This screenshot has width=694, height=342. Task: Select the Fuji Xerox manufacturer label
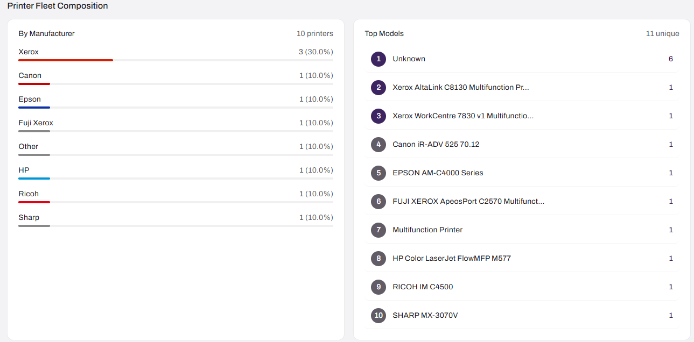[x=36, y=123]
